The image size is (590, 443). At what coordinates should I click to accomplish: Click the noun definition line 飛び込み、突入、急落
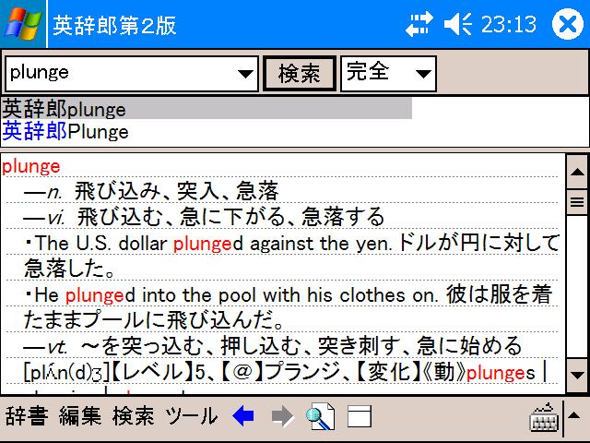point(151,191)
